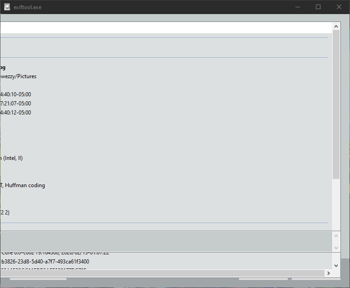Click the timestamp 4:40:10-05:00
Image resolution: width=350 pixels, height=288 pixels.
15,94
